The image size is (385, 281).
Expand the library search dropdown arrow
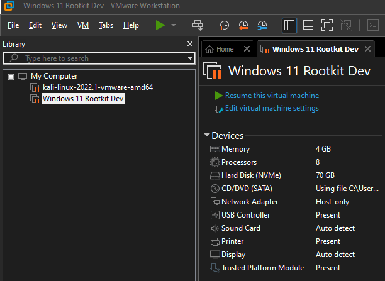coord(190,58)
